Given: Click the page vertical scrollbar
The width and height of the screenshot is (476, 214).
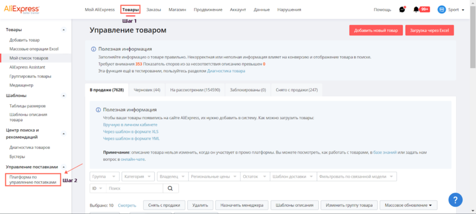Looking at the screenshot, I should 473,107.
